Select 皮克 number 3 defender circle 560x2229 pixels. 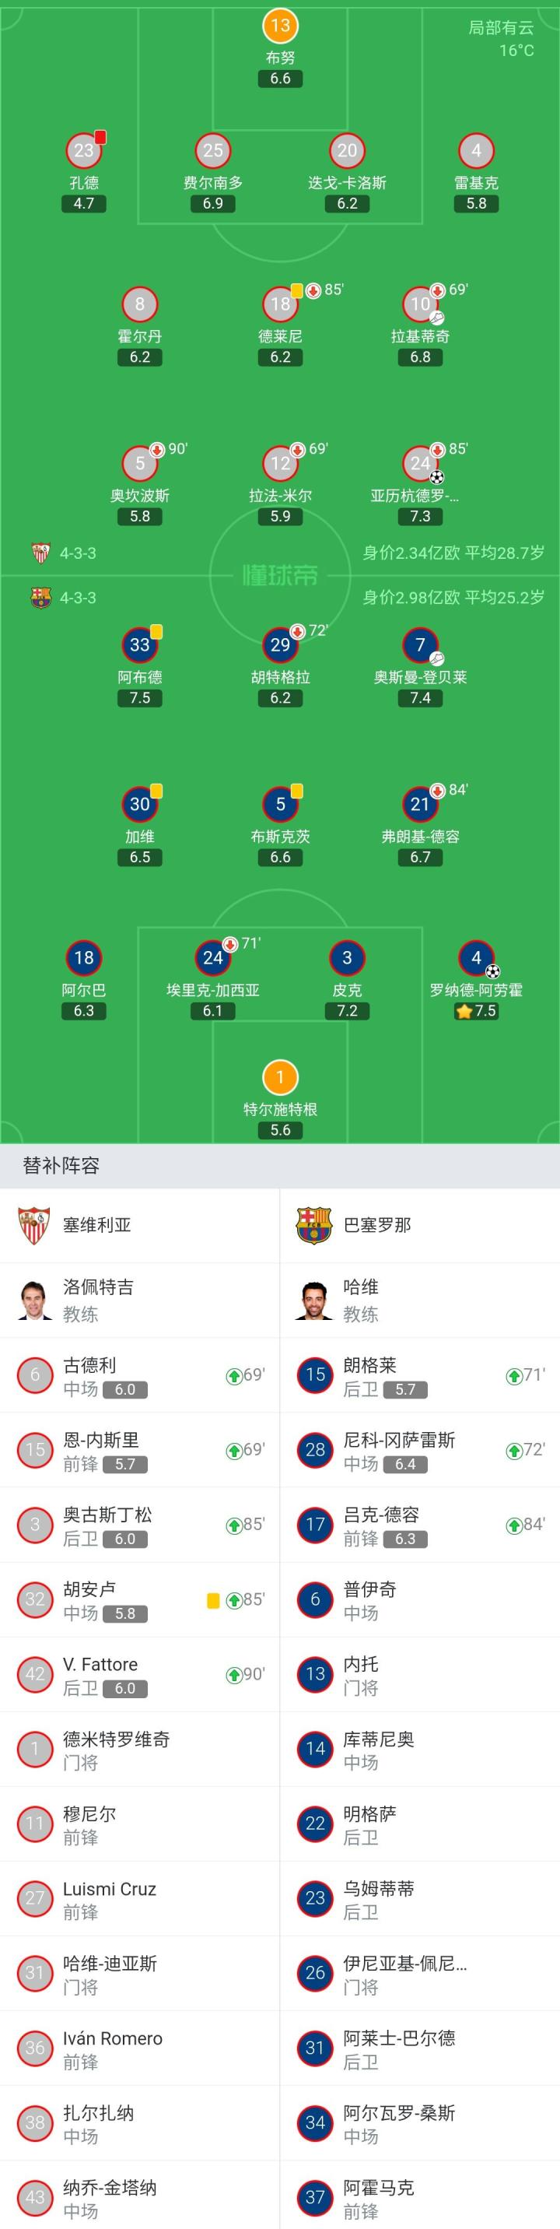[347, 958]
